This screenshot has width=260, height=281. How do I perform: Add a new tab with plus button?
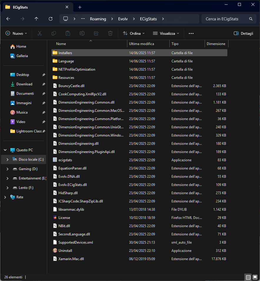click(x=80, y=7)
